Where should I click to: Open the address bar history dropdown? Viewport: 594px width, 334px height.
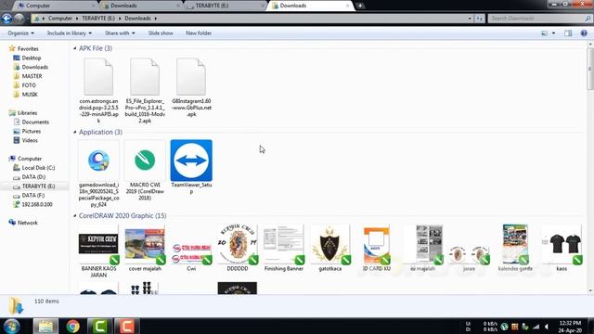(470, 19)
